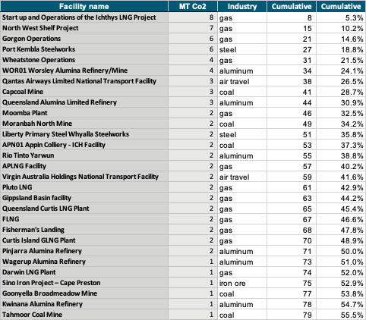
Task: Click the Gorgon Operations facility cell
Action: click(x=84, y=39)
